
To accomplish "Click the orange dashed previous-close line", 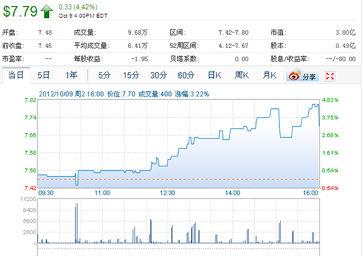I will tap(178, 179).
